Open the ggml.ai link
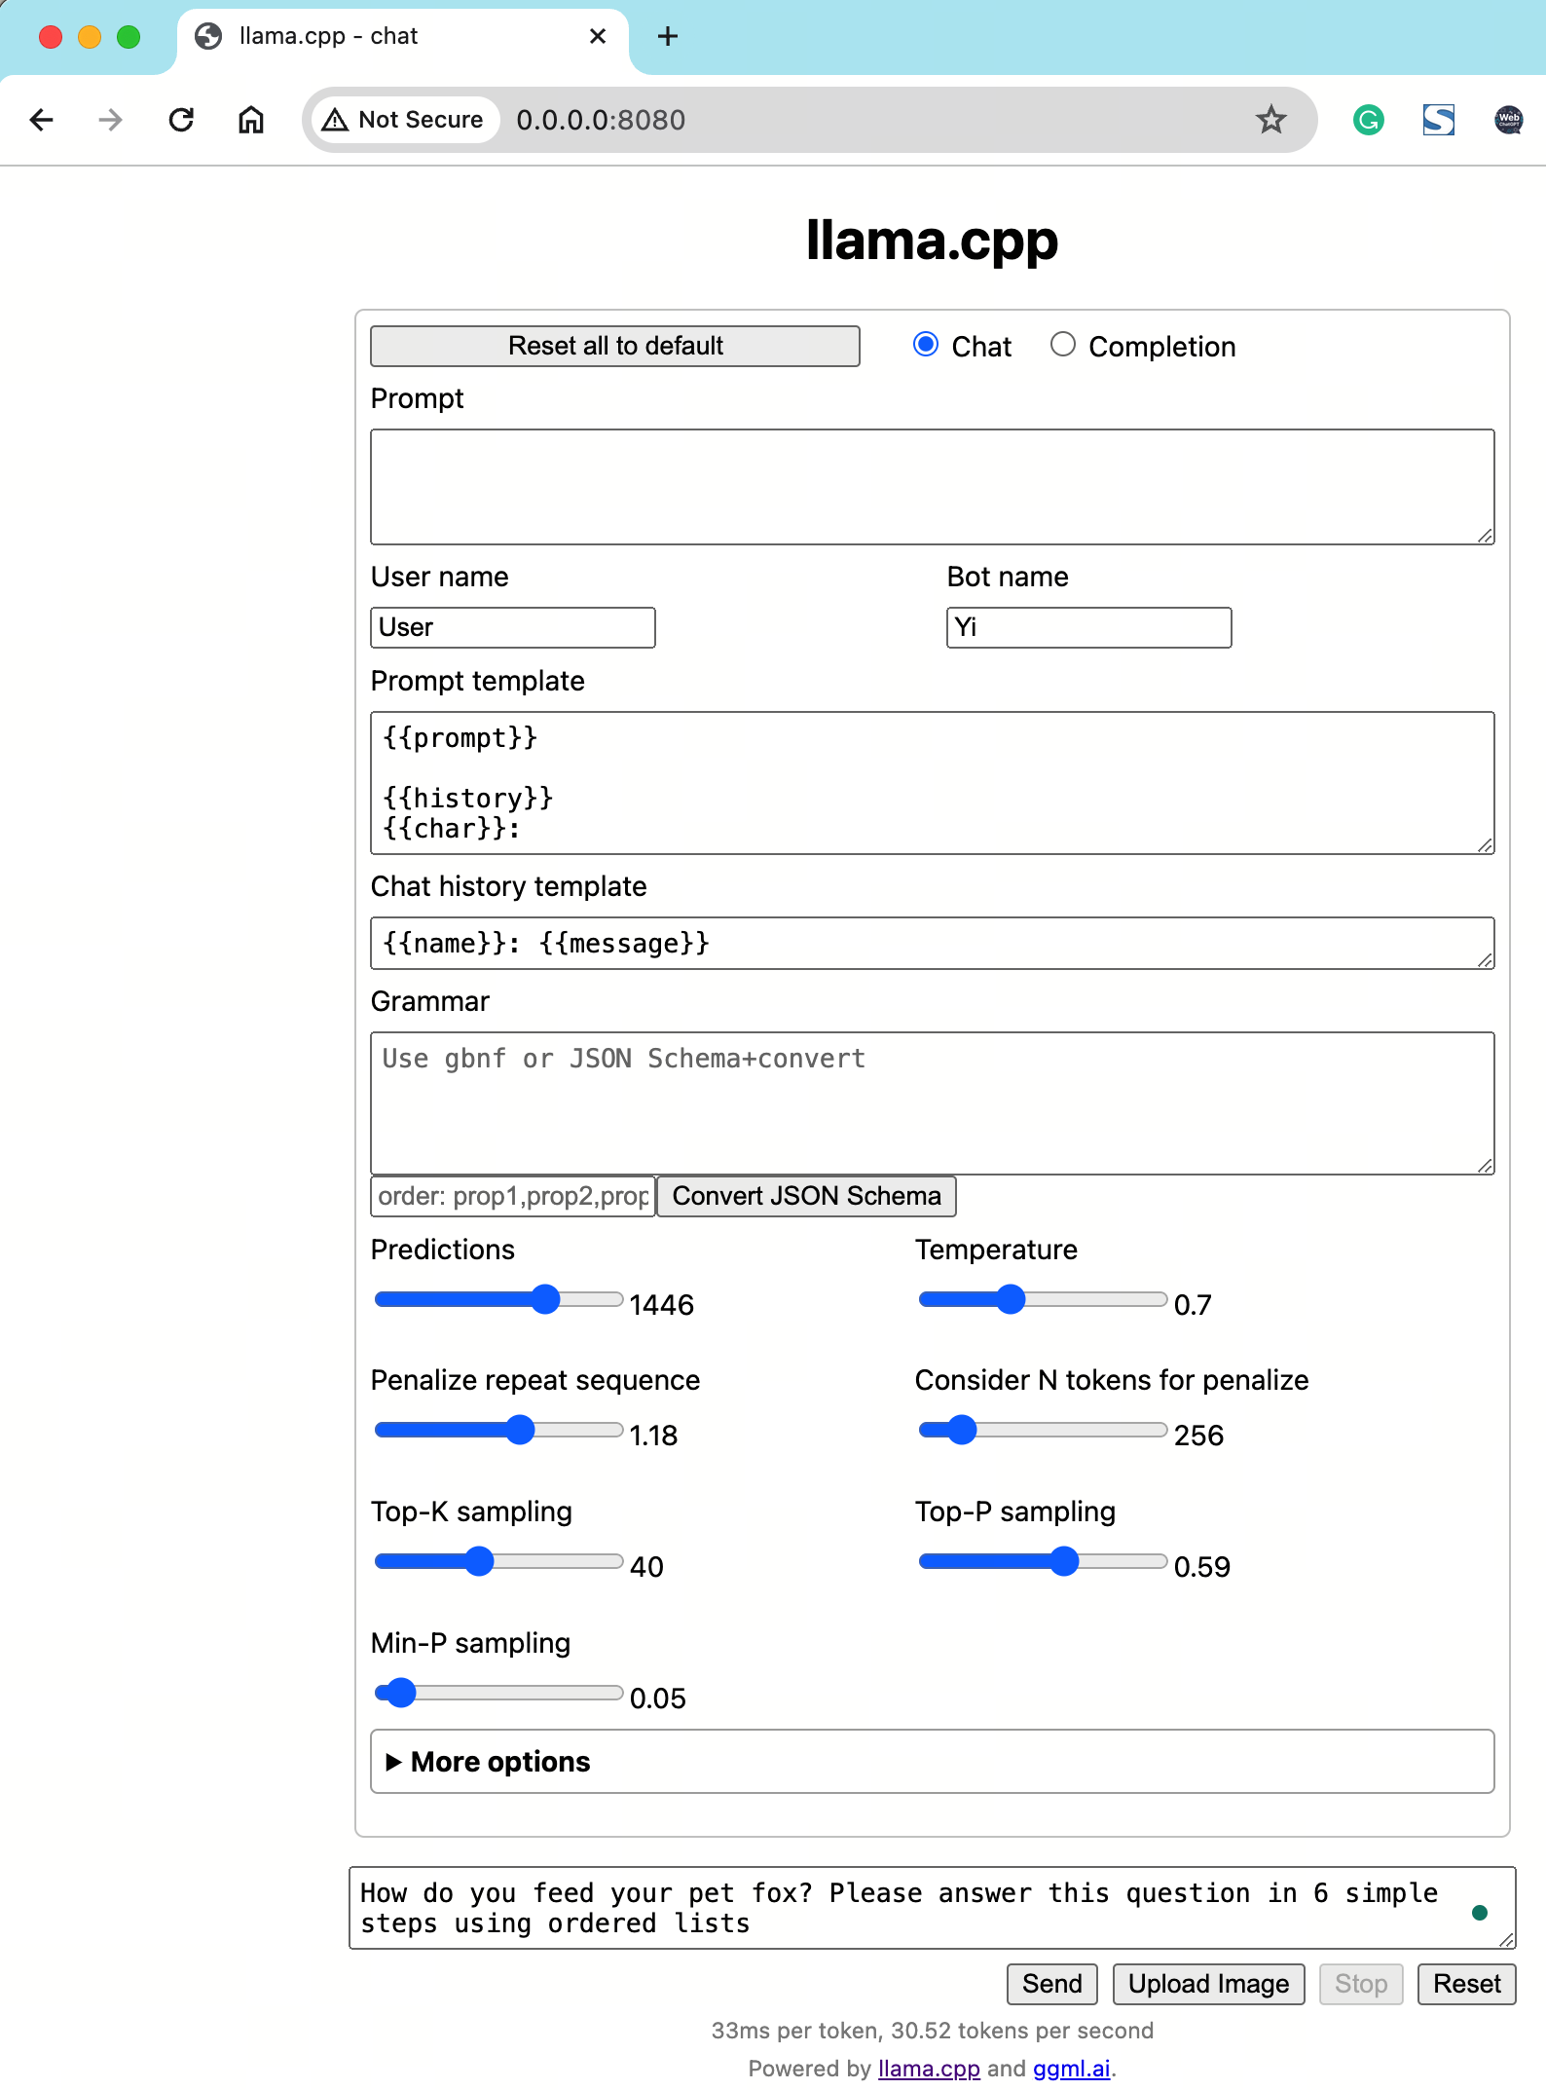The image size is (1546, 2090). click(x=1071, y=2069)
